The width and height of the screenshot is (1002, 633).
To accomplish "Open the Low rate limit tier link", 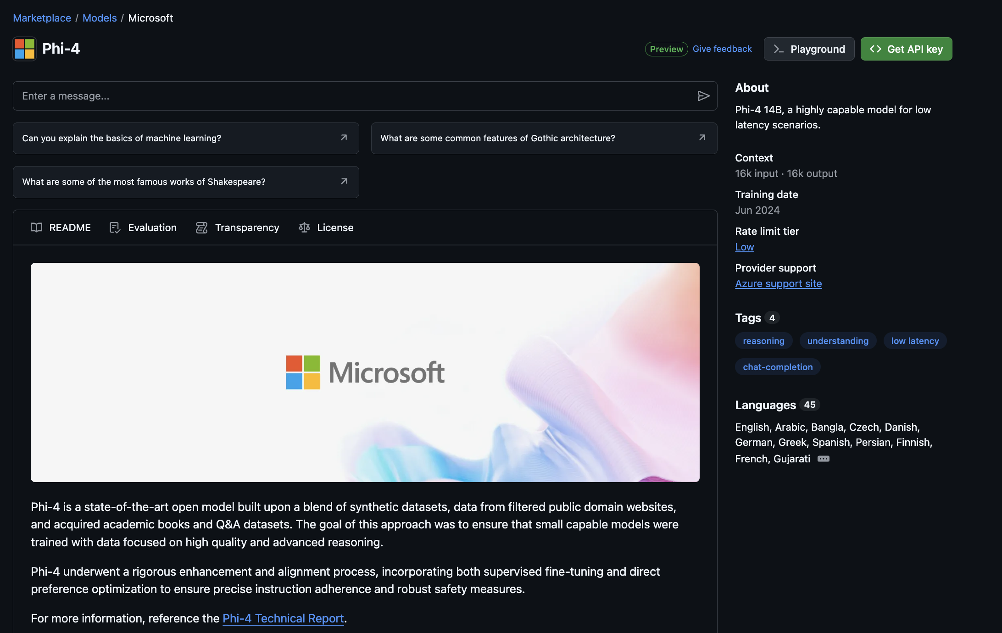I will [744, 247].
